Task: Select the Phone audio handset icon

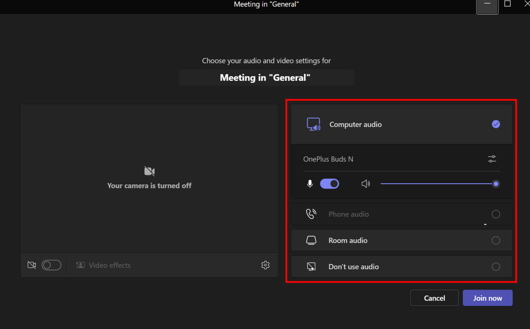Action: tap(311, 214)
